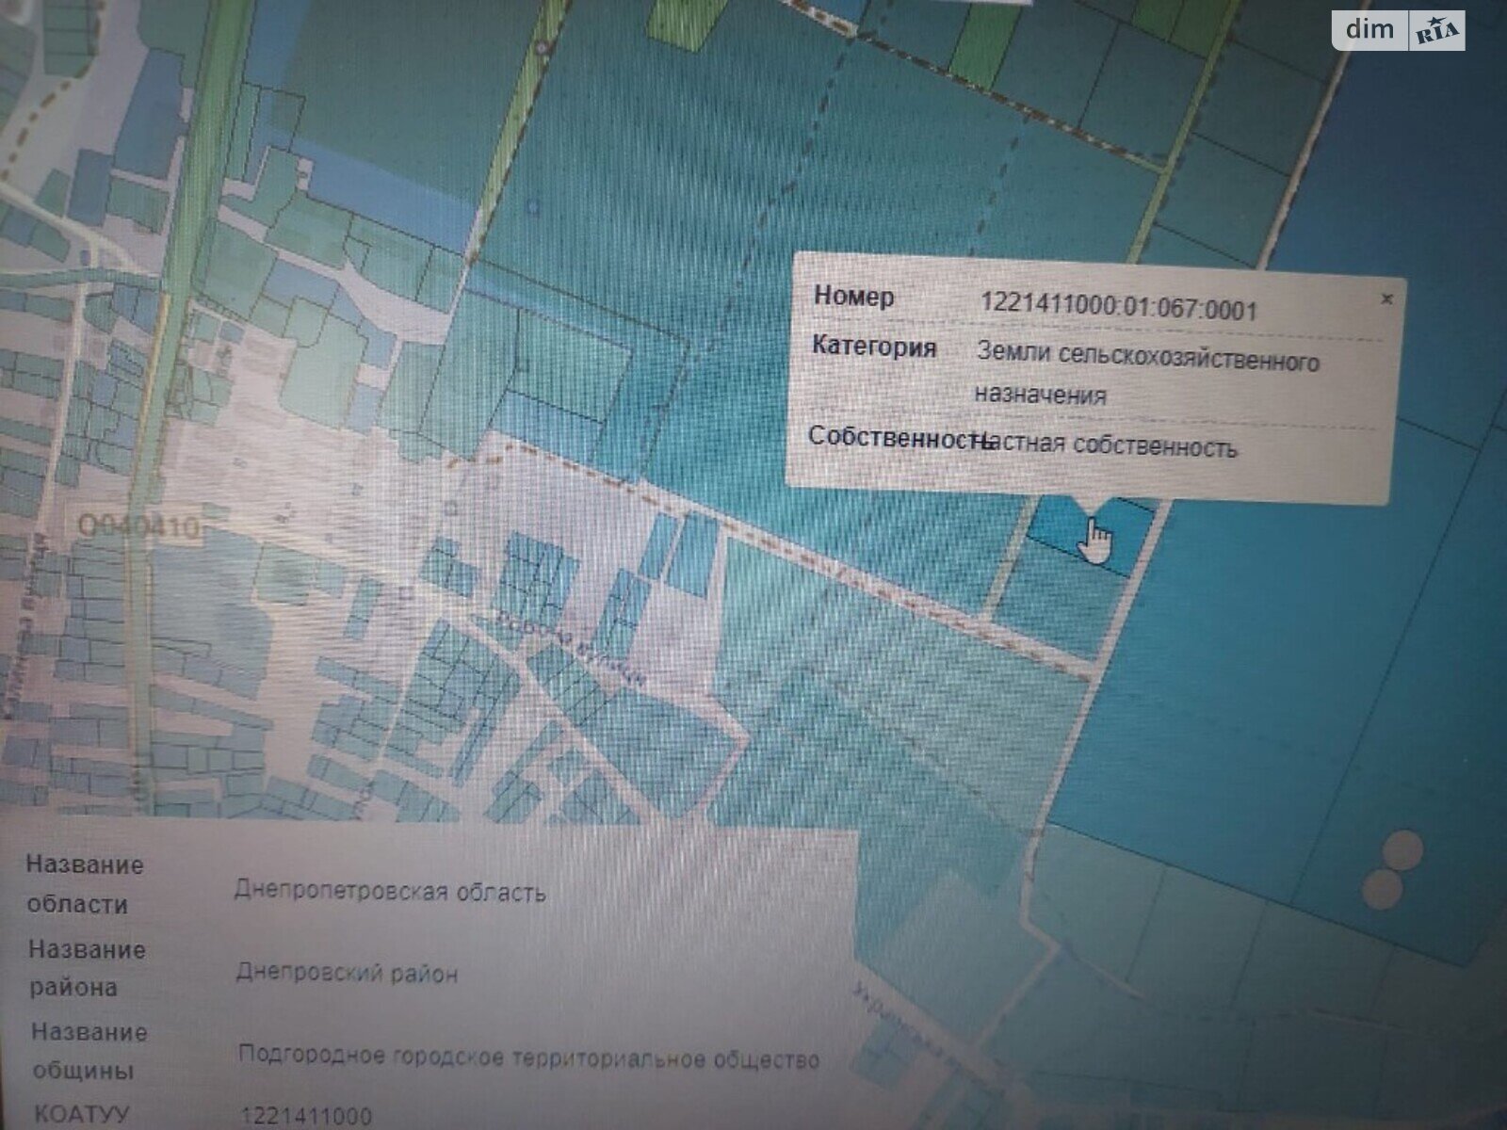The image size is (1507, 1130).
Task: Click the 'Днепропетровская область' value
Action: click(x=390, y=891)
